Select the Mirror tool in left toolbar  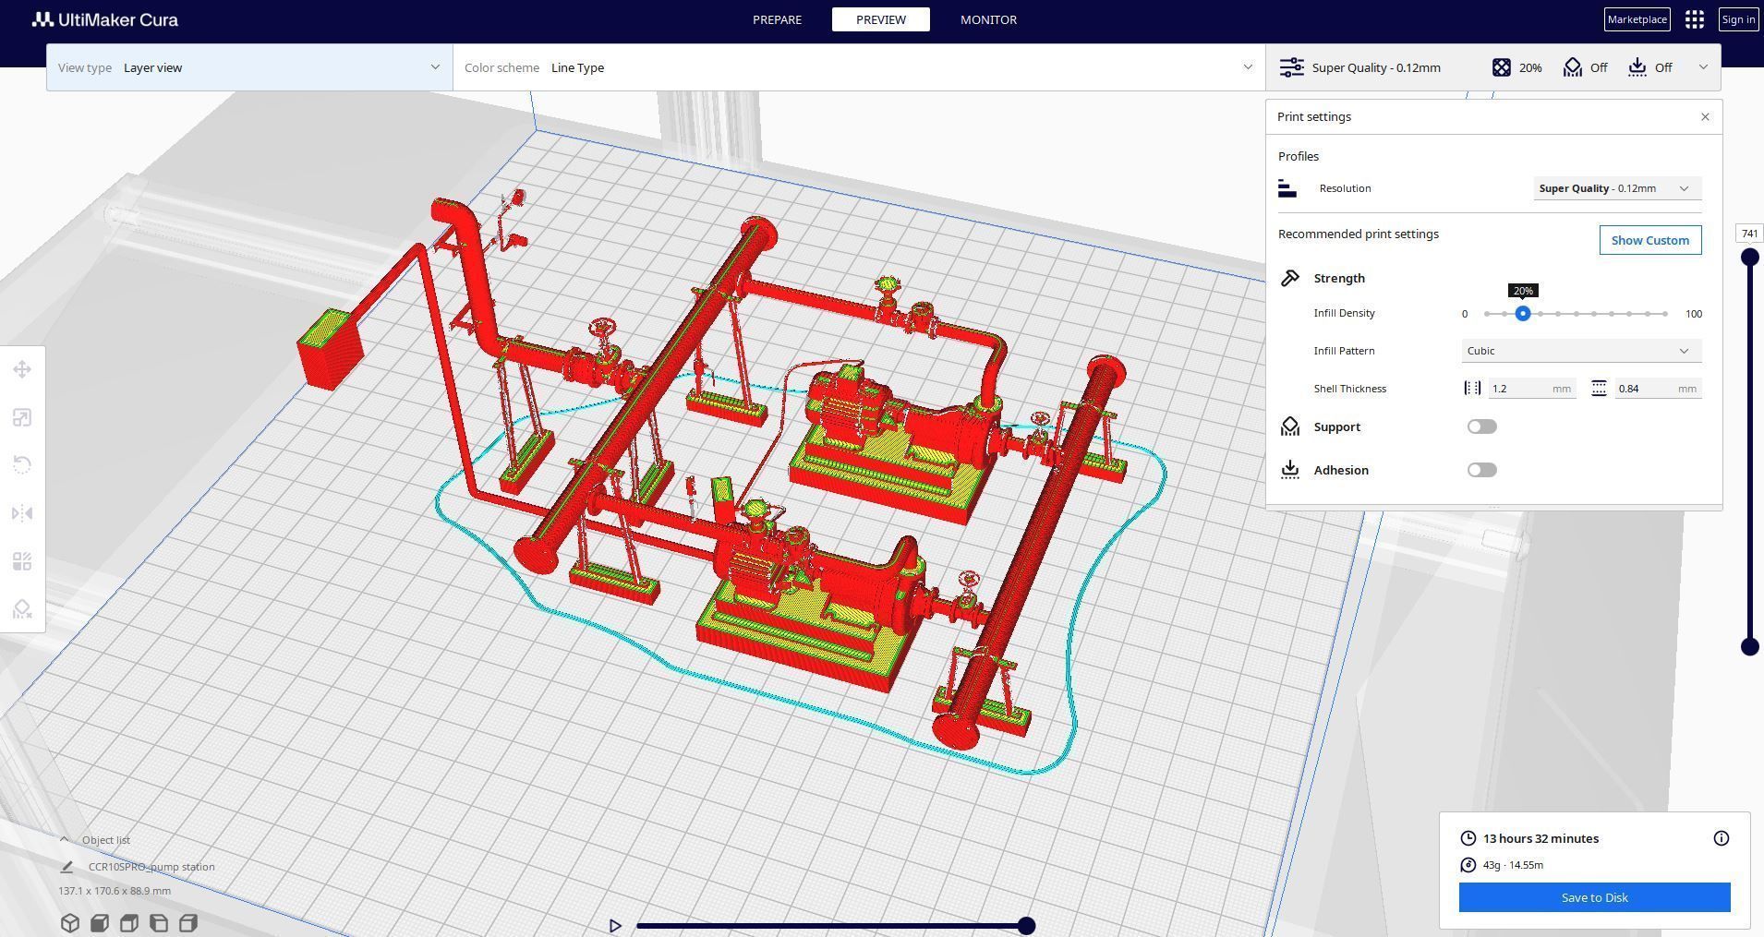(x=22, y=513)
